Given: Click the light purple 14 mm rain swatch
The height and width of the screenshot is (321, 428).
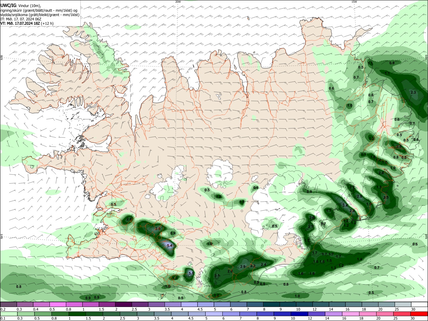Looking at the screenshot, I should tap(334, 314).
